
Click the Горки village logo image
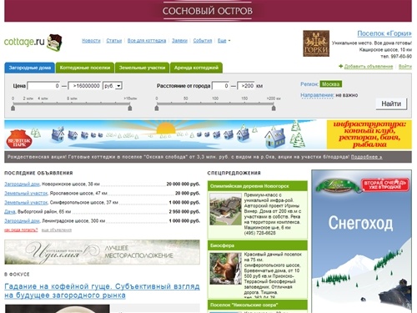tap(316, 43)
